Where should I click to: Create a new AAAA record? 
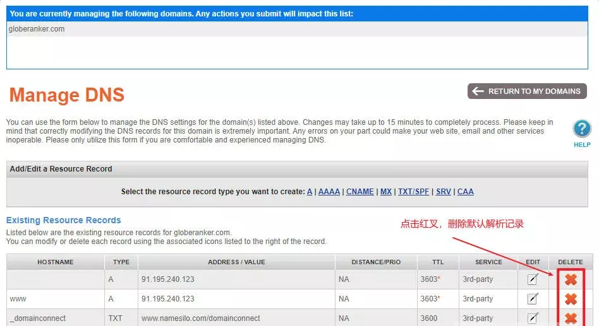pos(329,192)
